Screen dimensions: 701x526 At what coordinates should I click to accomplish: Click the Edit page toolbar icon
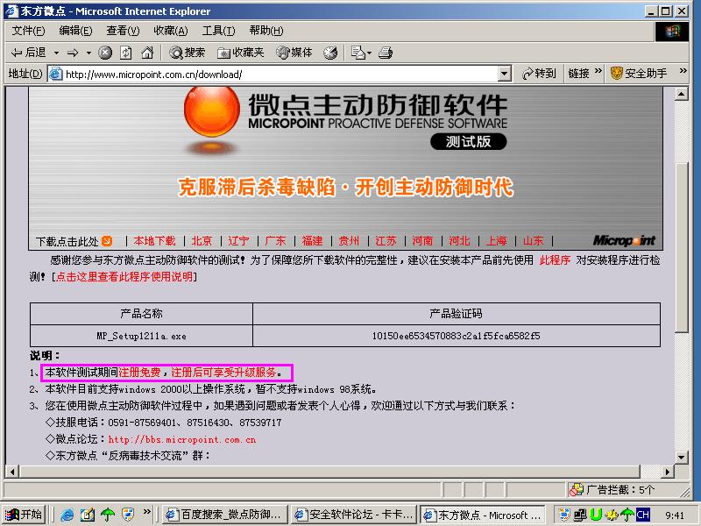tap(358, 53)
